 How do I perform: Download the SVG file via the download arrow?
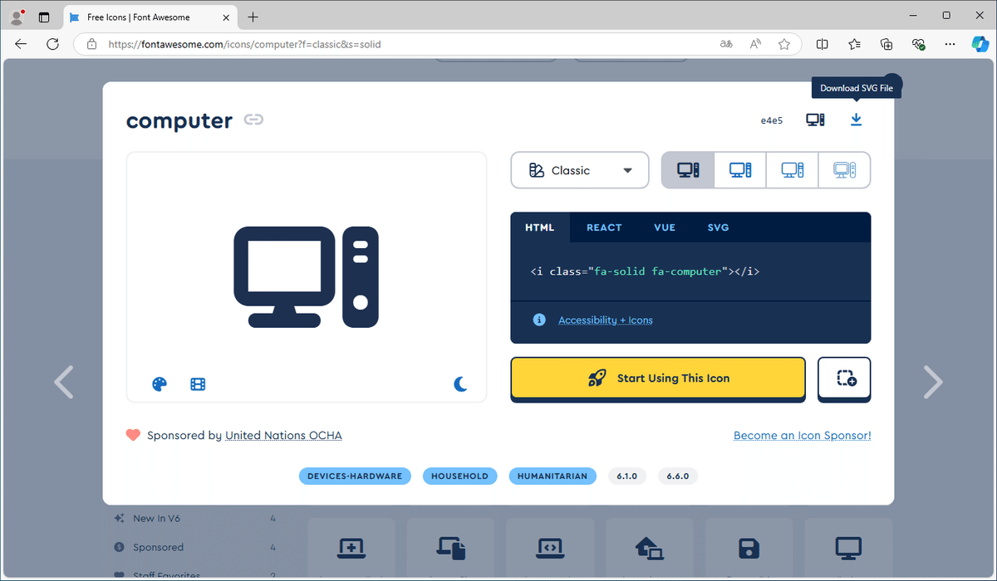click(x=856, y=120)
